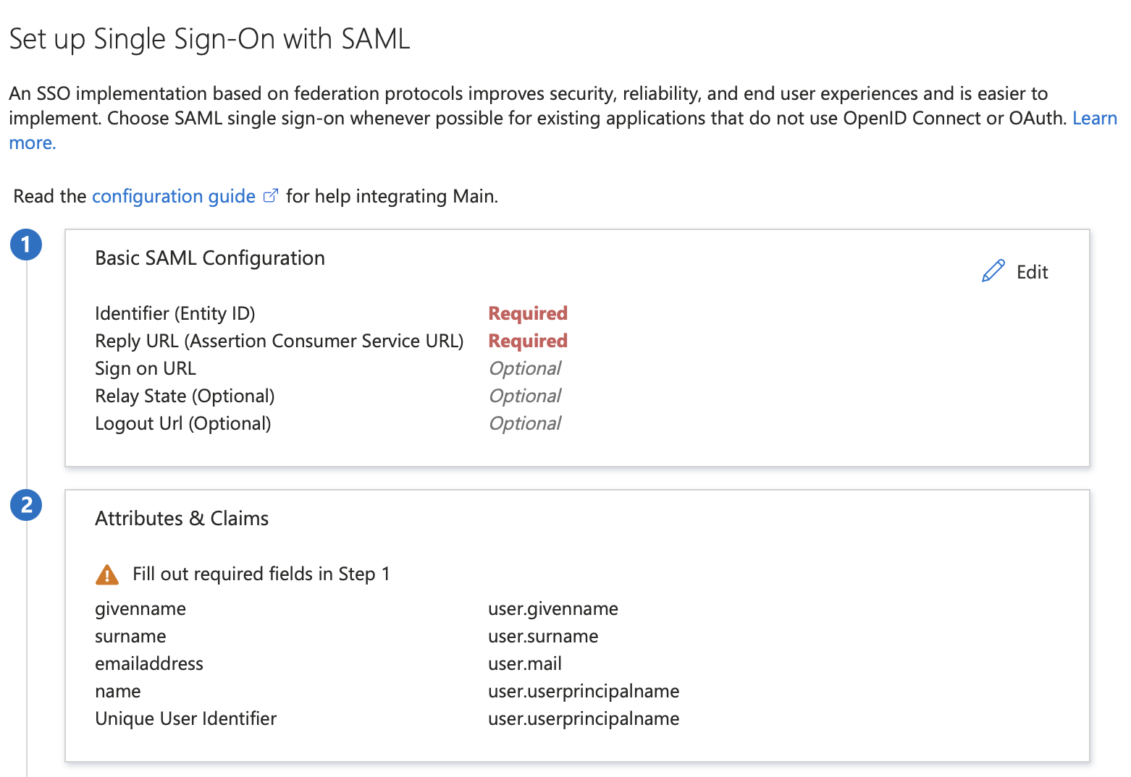
Task: Select the emailaddress claim entry
Action: [x=148, y=663]
